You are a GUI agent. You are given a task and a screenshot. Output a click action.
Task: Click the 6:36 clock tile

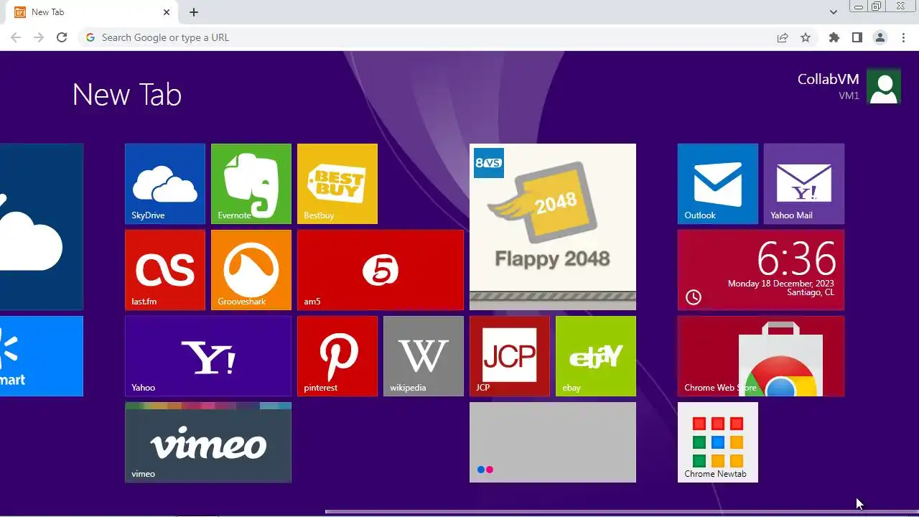click(761, 270)
